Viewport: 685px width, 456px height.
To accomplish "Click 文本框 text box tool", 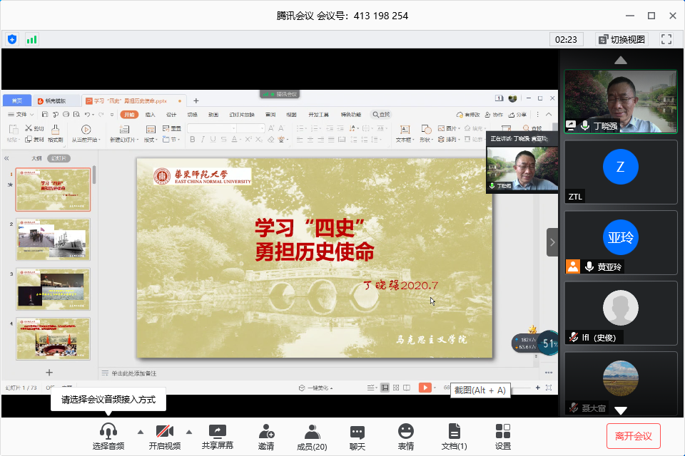I will click(405, 133).
